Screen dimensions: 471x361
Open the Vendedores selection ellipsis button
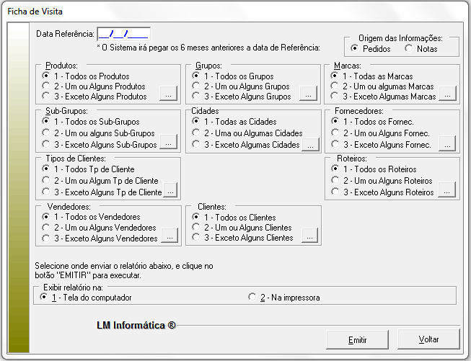[169, 236]
